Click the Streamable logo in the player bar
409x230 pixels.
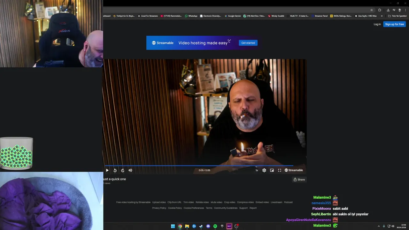point(294,170)
